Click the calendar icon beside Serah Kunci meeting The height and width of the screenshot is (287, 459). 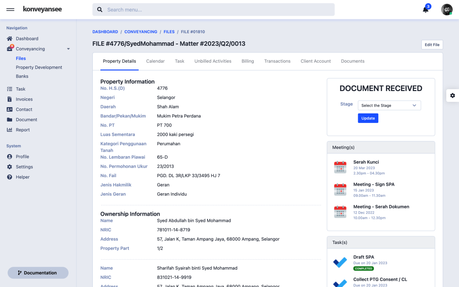(340, 166)
